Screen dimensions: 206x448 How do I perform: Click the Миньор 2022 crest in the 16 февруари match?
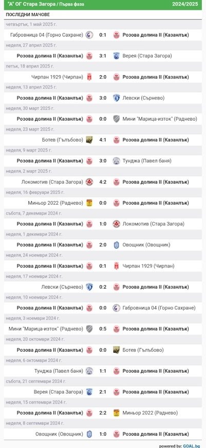coord(89,203)
